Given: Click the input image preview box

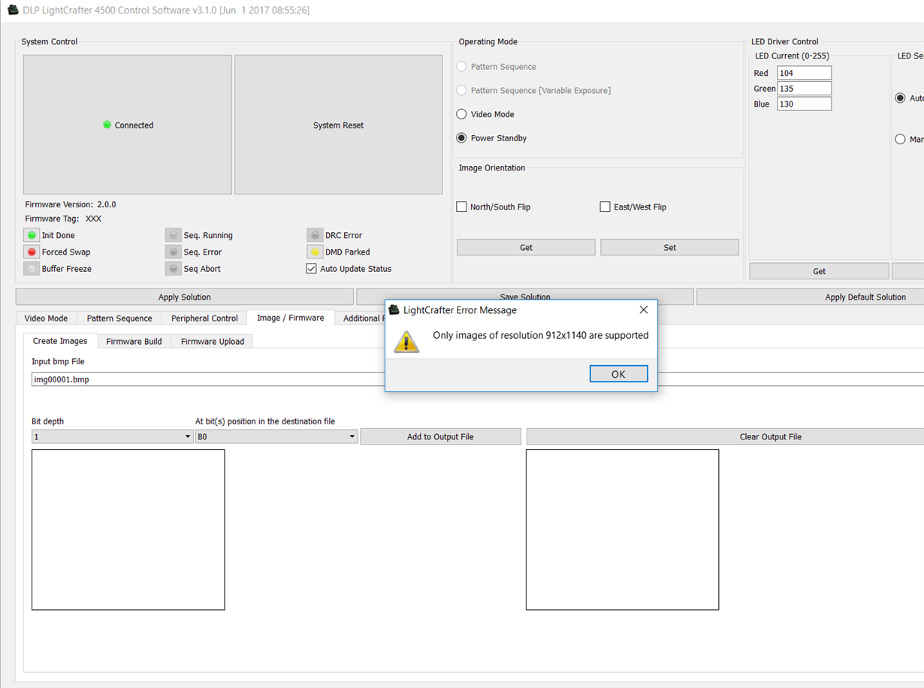Looking at the screenshot, I should click(x=128, y=530).
